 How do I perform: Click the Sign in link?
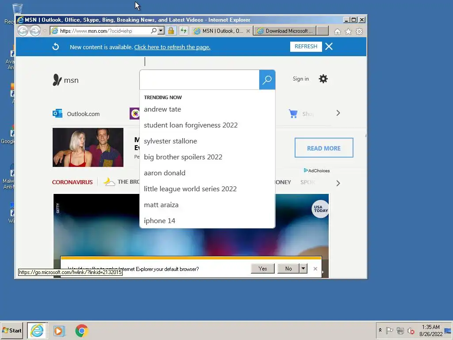(301, 79)
